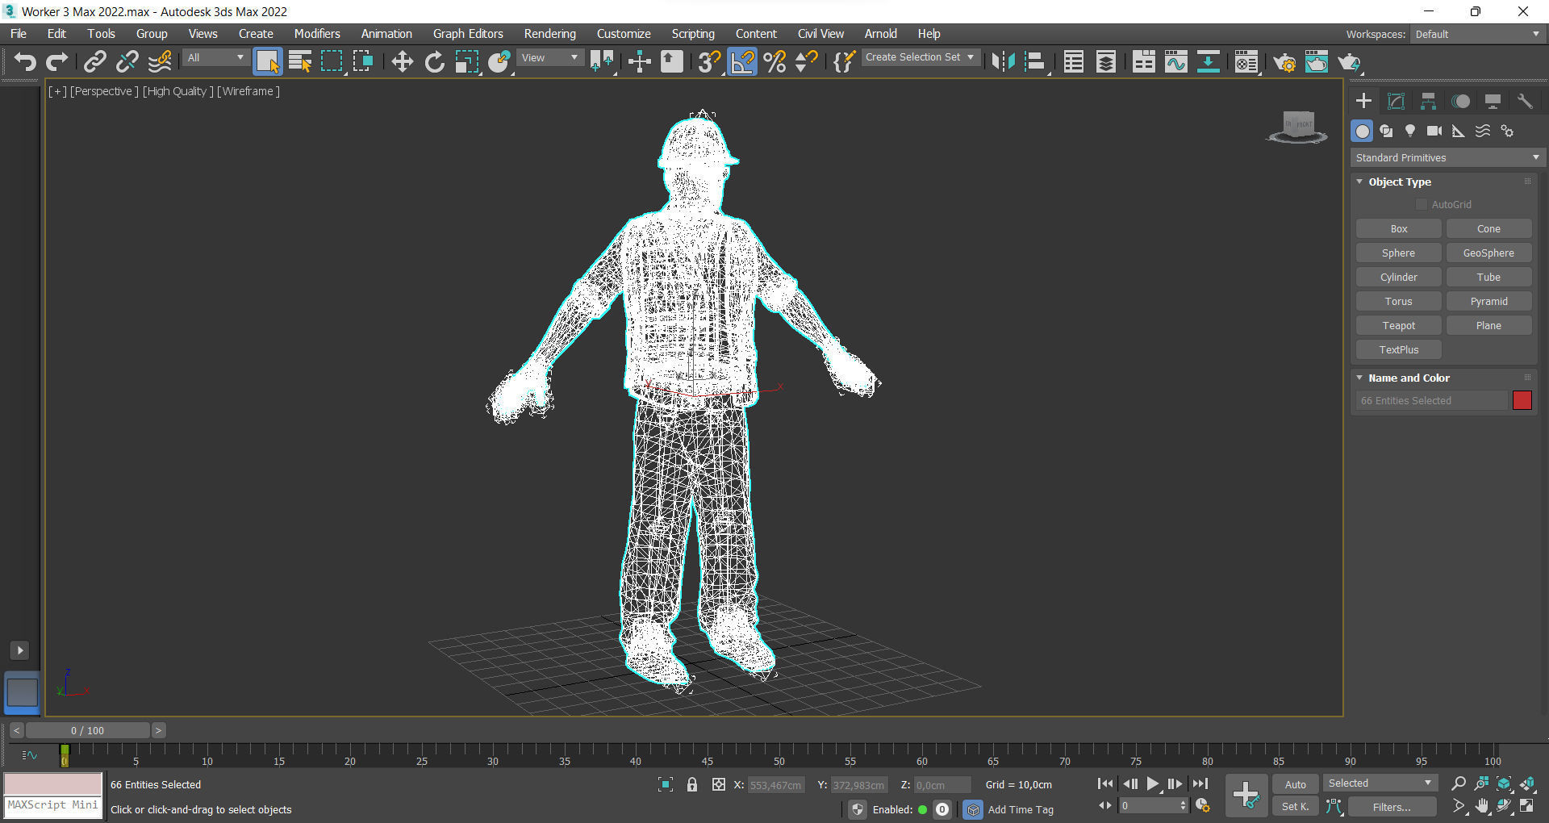This screenshot has height=823, width=1549.
Task: Open the Rendering menu
Action: [x=549, y=34]
